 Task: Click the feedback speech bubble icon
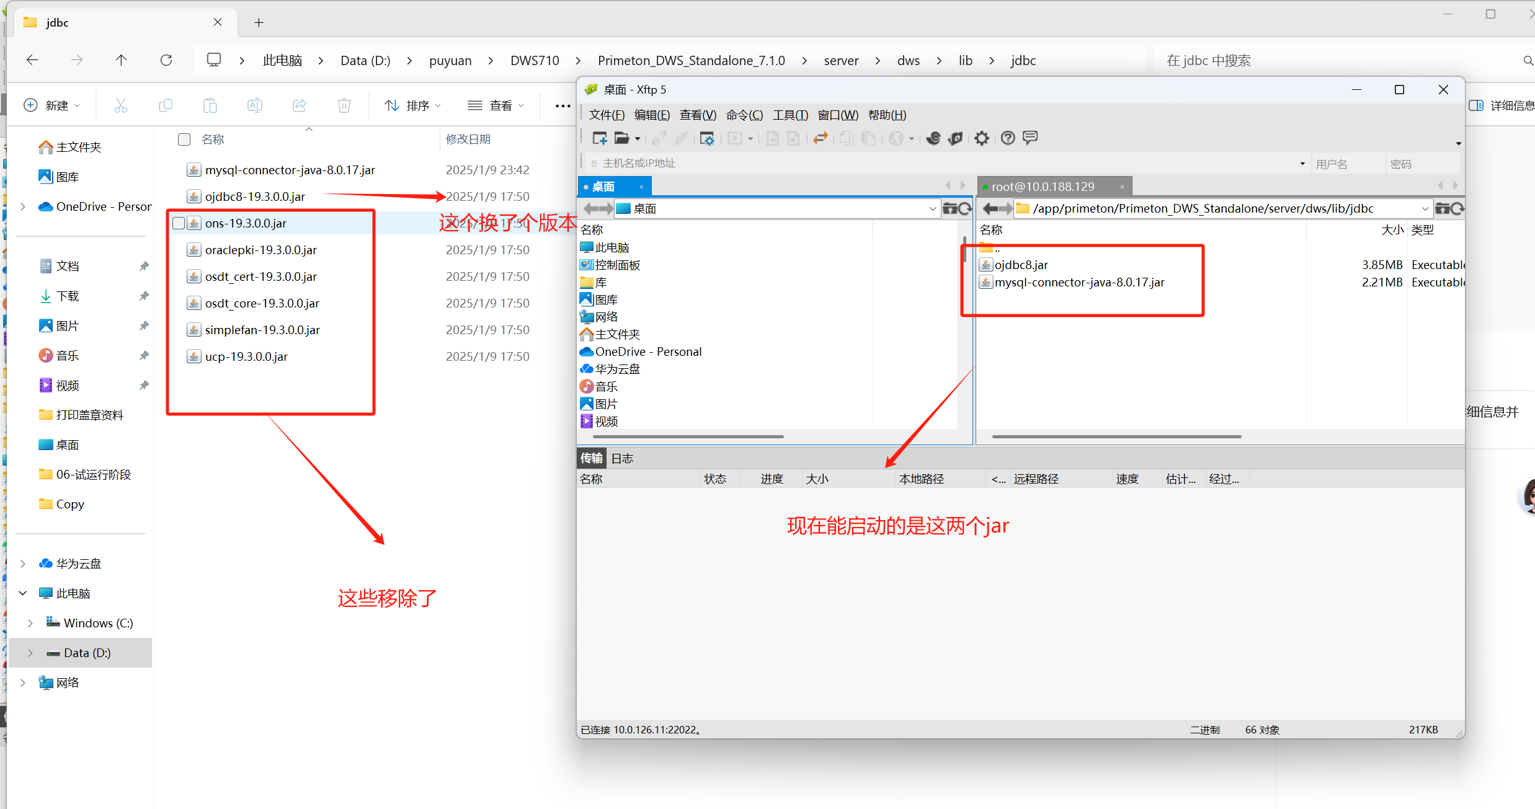tap(1030, 138)
